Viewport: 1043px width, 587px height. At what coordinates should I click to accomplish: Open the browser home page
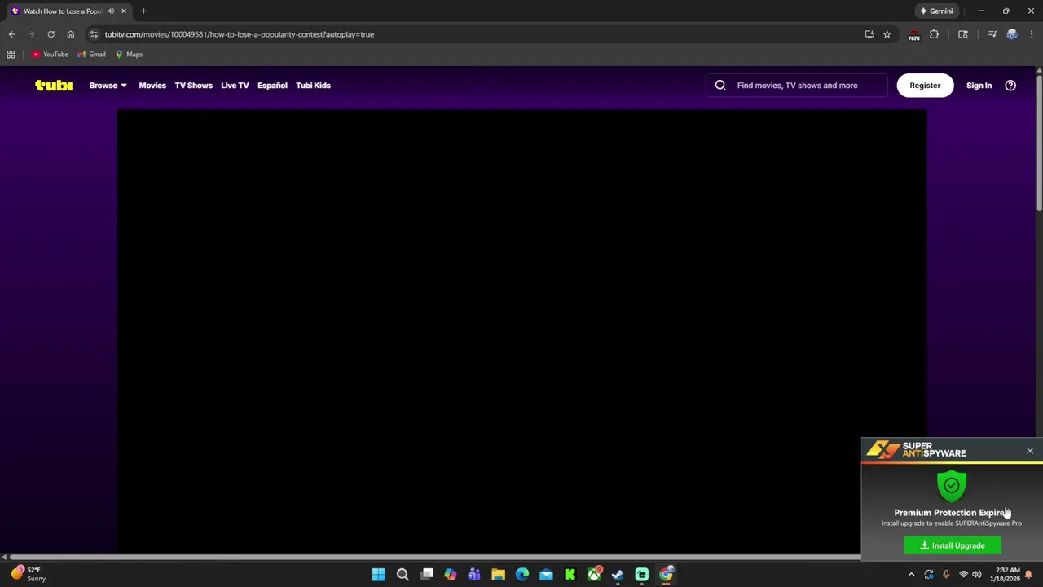coord(70,34)
